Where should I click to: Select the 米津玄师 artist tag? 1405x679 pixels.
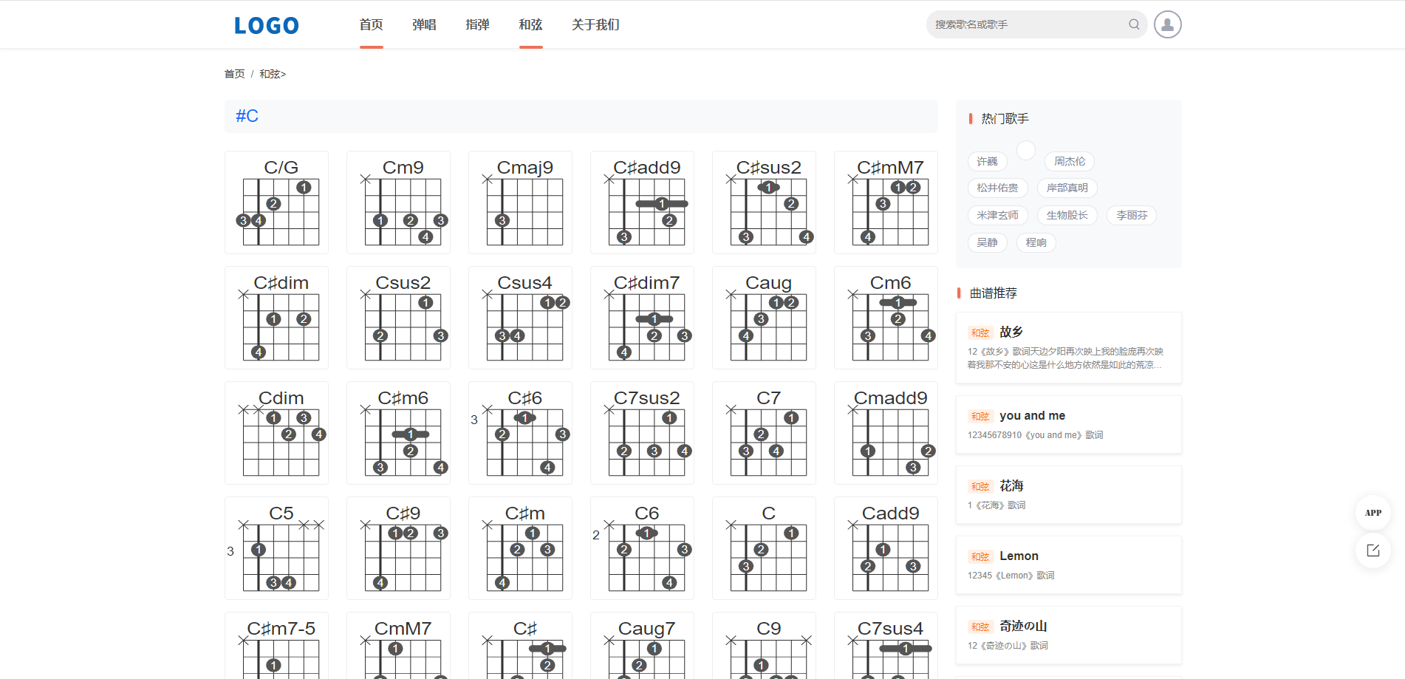997,215
